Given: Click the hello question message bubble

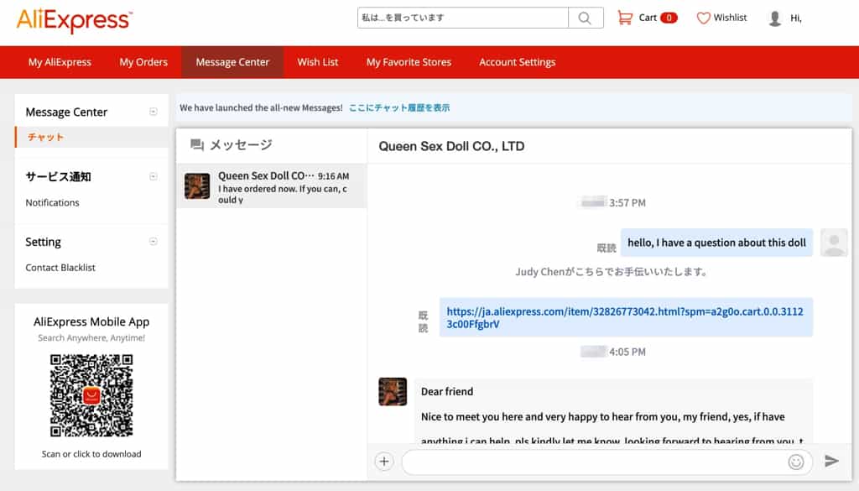Looking at the screenshot, I should click(716, 243).
